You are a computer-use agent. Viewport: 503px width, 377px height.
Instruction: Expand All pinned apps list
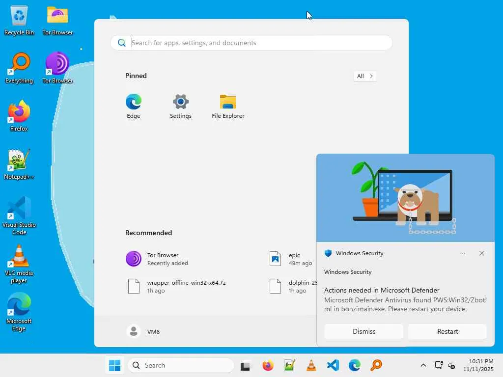pos(365,76)
